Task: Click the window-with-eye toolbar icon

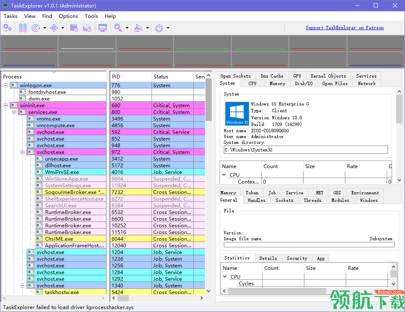Action: click(74, 28)
